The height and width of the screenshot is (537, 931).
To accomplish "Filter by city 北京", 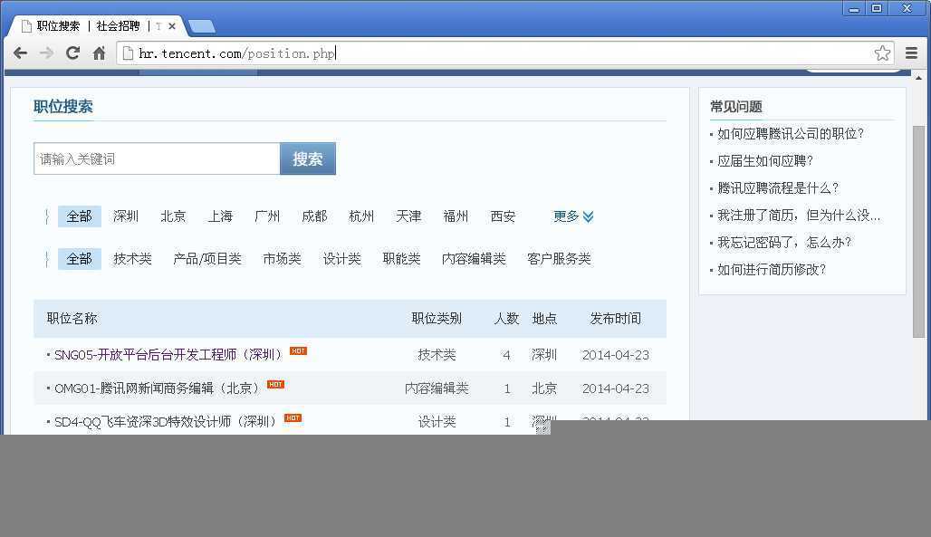I will tap(173, 216).
